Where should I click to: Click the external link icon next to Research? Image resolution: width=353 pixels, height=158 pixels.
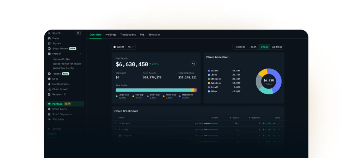point(65,94)
